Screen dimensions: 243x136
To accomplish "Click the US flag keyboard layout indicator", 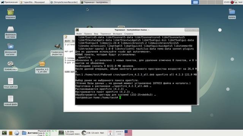I will [x=128, y=133].
